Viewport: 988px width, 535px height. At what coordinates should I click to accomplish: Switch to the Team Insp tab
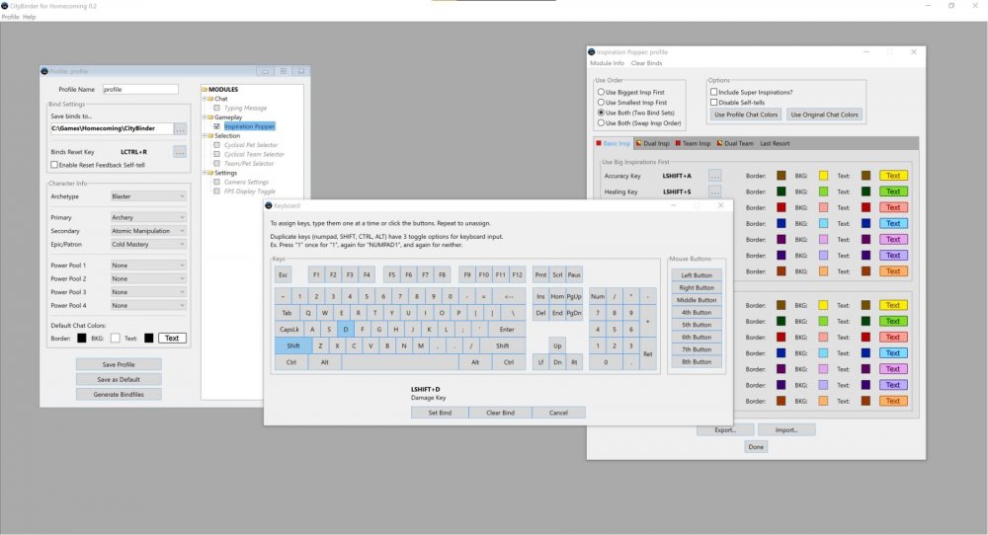(695, 143)
